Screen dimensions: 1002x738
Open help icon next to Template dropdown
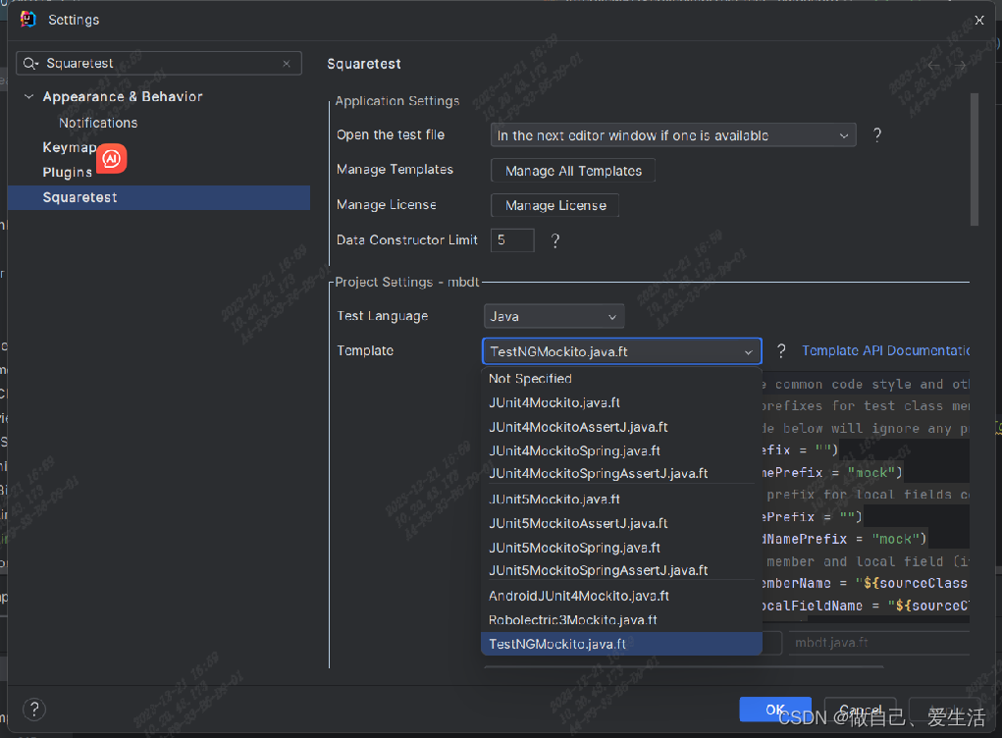781,350
